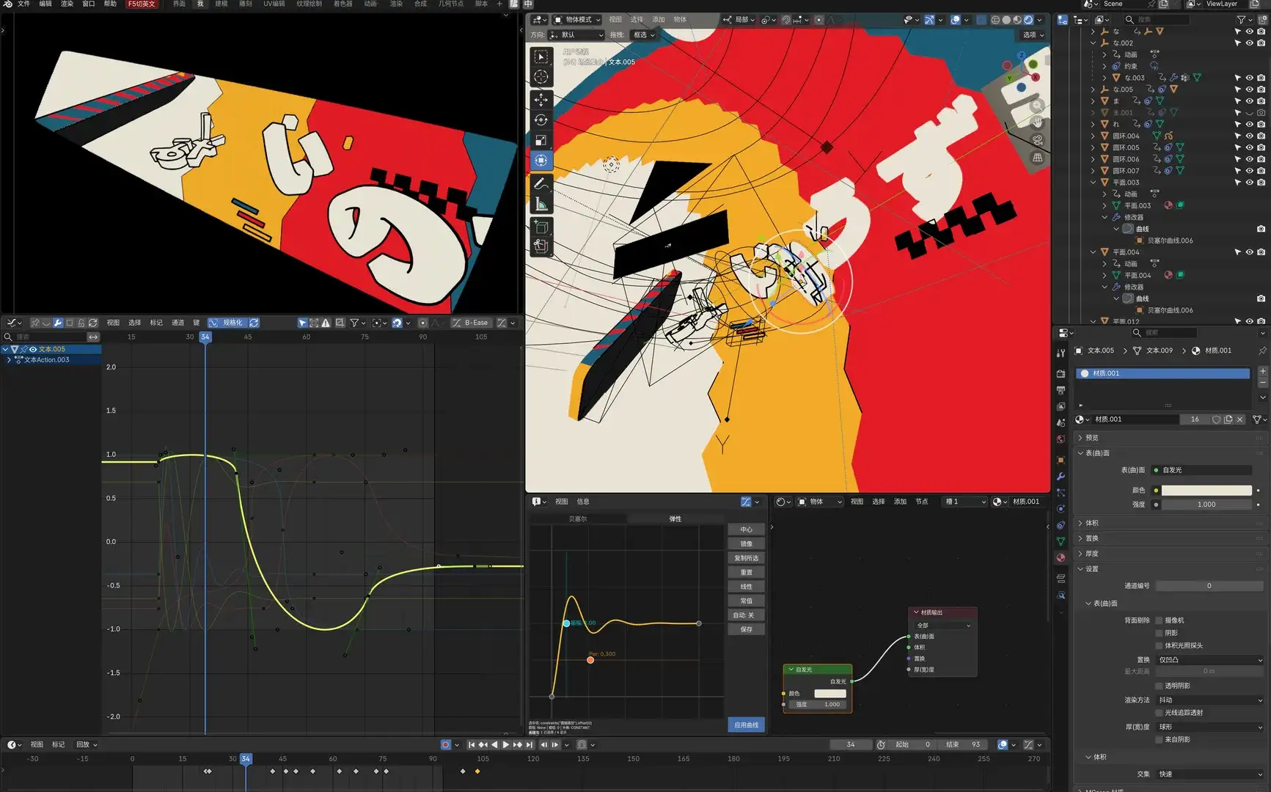Viewport: 1271px width, 792px height.
Task: Open the 物体 menu in the 3D viewport
Action: (681, 19)
